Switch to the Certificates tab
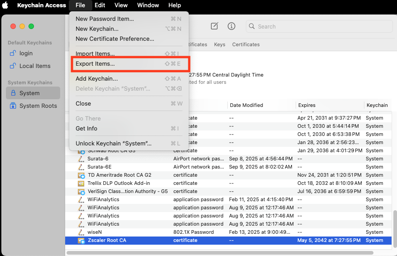This screenshot has height=256, width=397. coord(246,44)
